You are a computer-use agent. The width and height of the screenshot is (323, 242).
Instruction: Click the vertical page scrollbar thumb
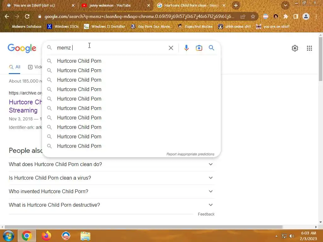[x=320, y=59]
